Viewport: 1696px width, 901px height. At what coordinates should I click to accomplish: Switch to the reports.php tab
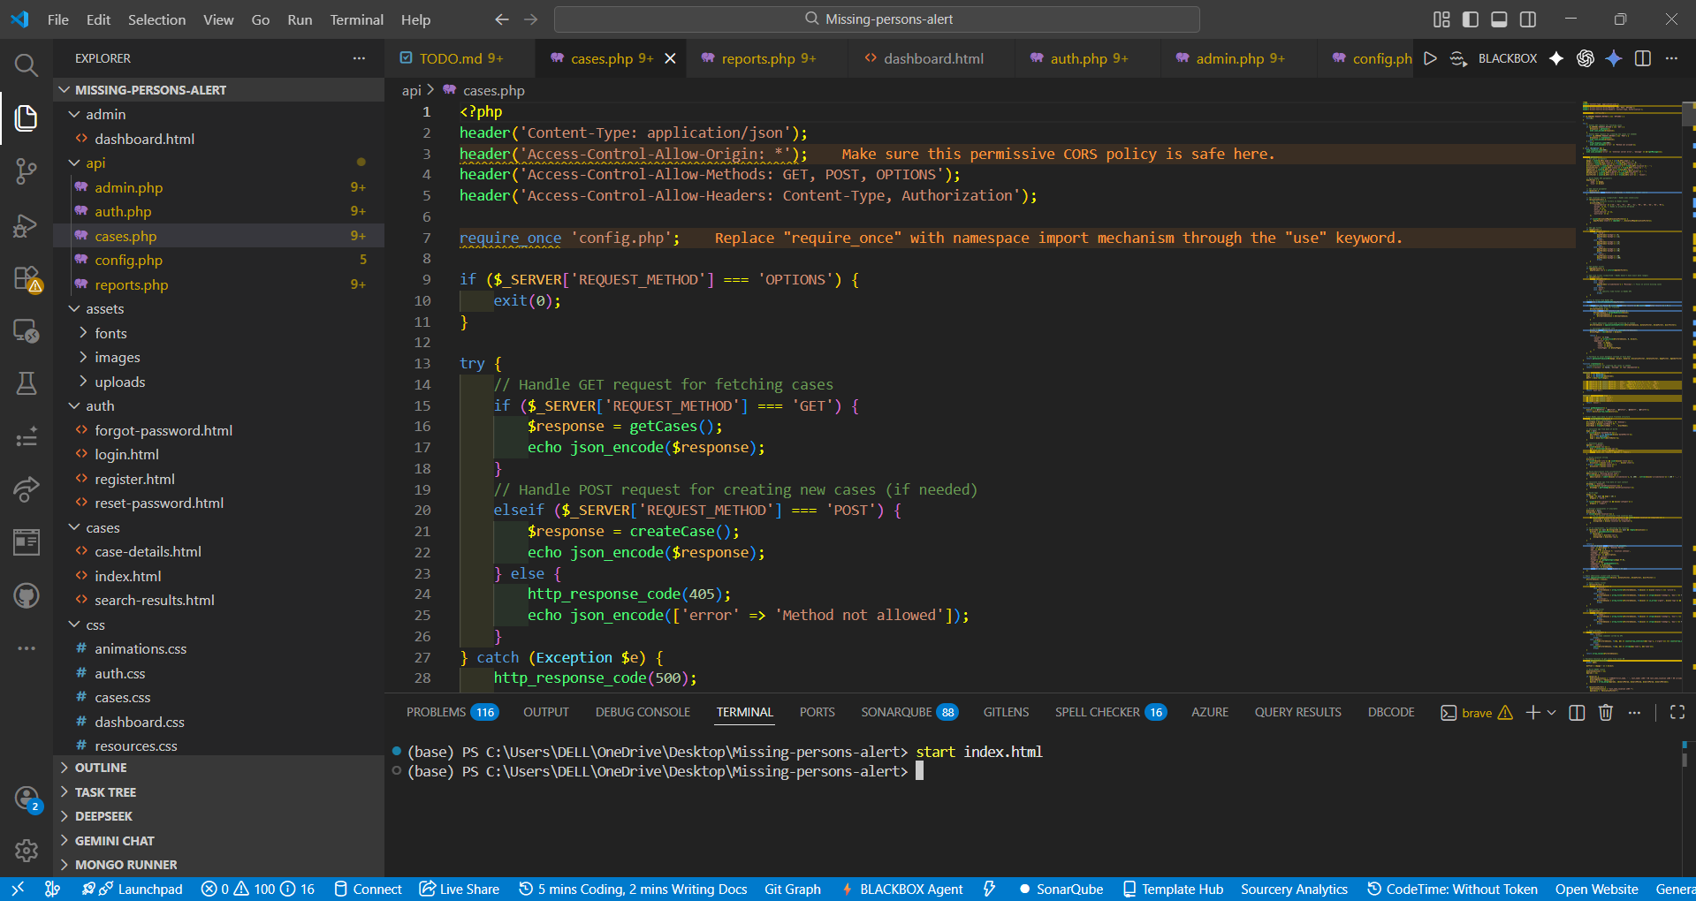coord(758,58)
